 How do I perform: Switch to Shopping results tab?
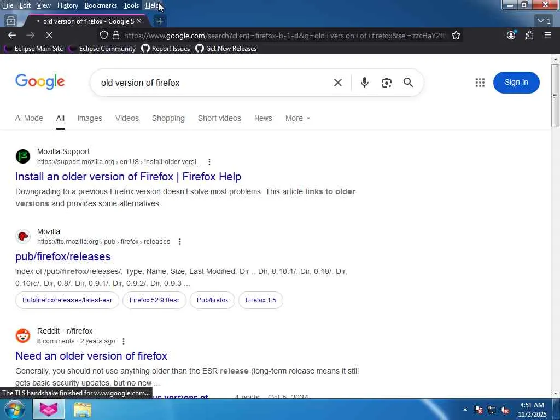(x=168, y=118)
